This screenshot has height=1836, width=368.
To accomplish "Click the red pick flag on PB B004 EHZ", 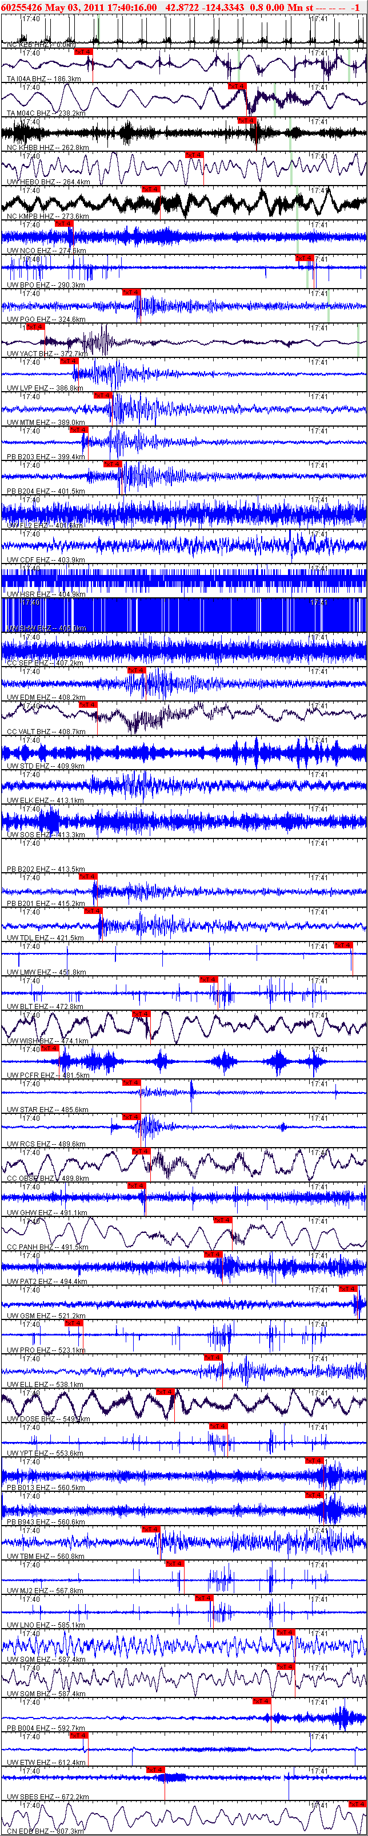I will (x=262, y=1701).
